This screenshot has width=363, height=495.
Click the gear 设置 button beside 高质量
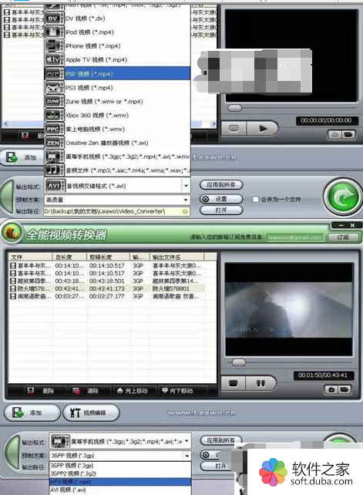point(221,199)
